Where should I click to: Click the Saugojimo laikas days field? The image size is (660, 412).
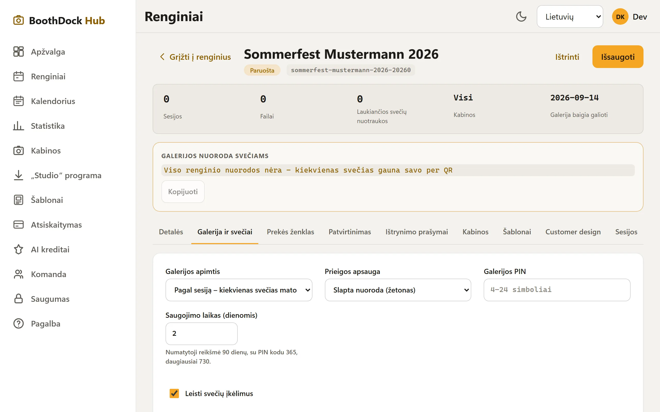click(x=202, y=333)
